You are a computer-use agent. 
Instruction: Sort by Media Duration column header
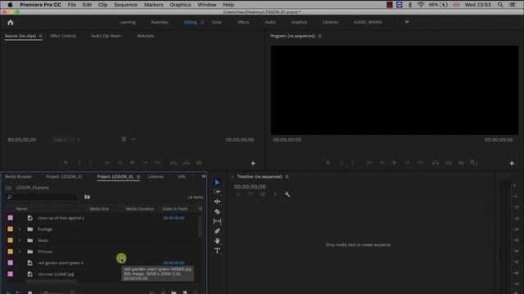pyautogui.click(x=140, y=209)
